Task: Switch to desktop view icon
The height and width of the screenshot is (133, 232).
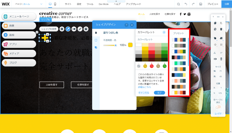Action: point(50,4)
